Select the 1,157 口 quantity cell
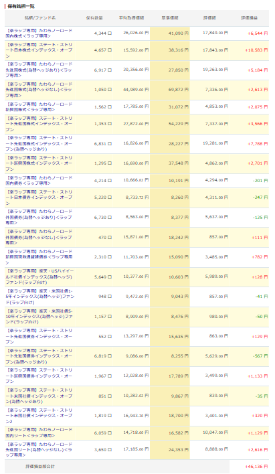 103,317
